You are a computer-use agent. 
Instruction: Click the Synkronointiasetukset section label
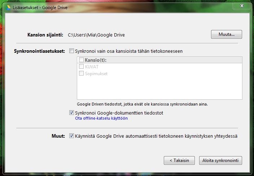pos(39,51)
